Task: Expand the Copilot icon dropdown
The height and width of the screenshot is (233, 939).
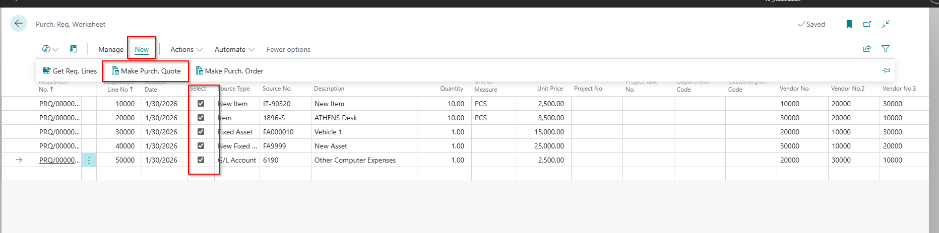Action: 50,49
